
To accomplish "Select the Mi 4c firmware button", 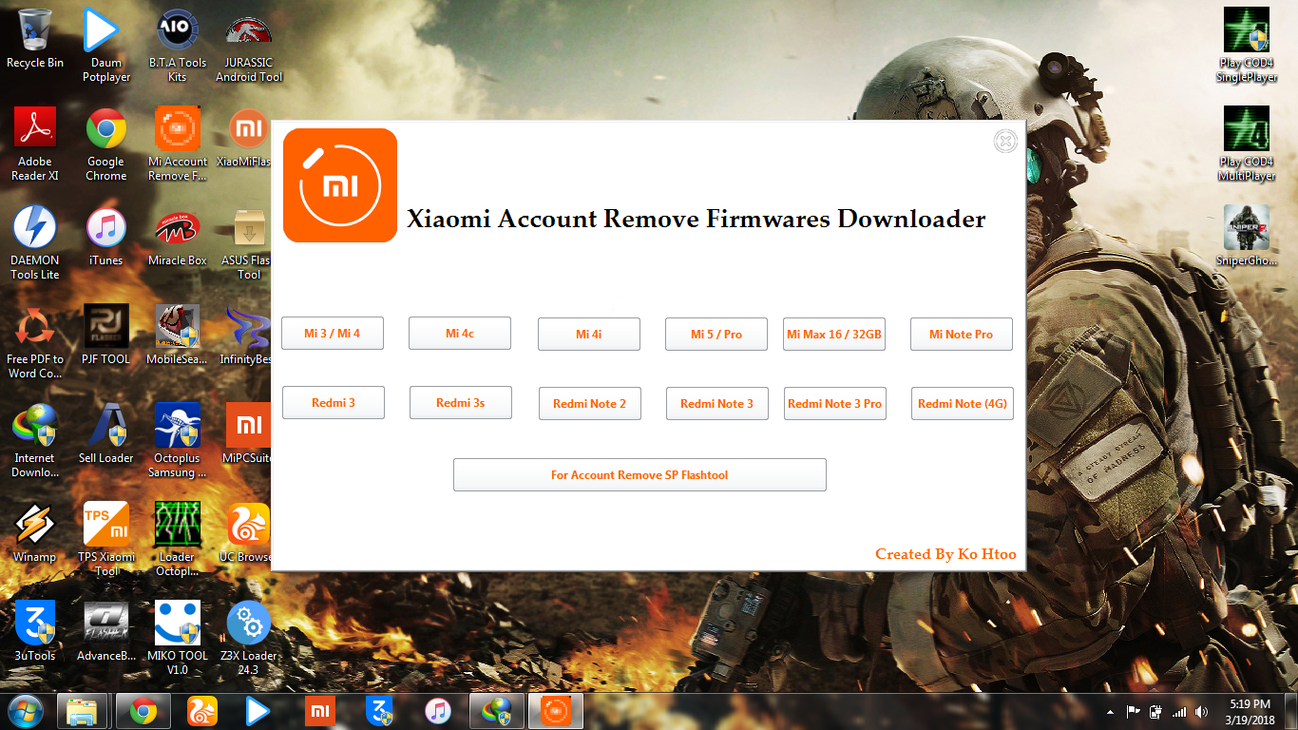I will click(x=460, y=334).
